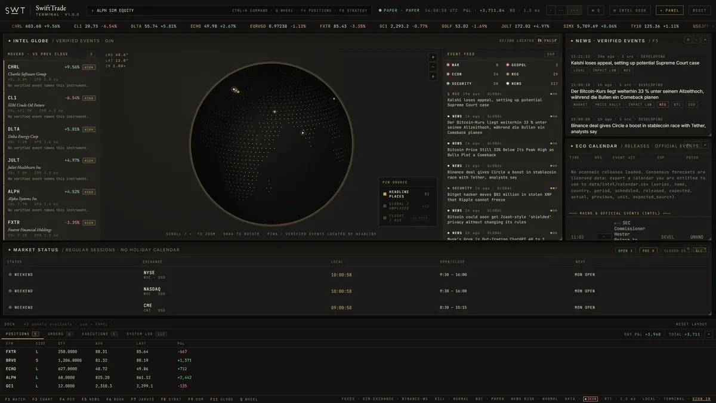Click the F3 CHART shortcut in the footer
Screen dimensions: 716x403
[42, 399]
